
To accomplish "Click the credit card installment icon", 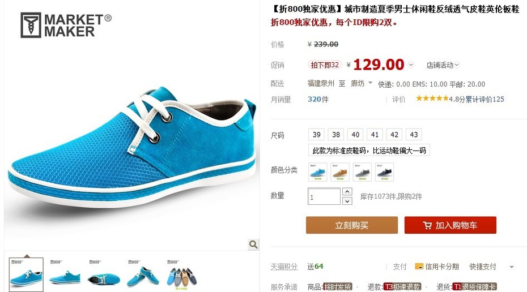I will pos(419,267).
